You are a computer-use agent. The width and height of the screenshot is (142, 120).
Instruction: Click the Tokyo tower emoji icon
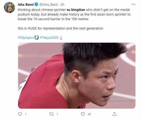point(61,37)
